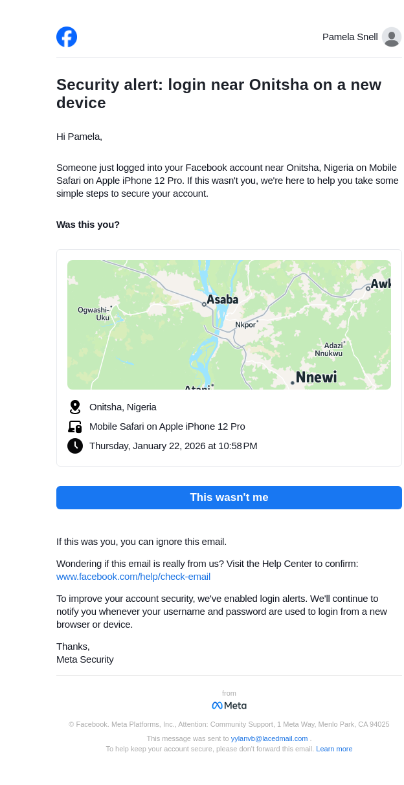Viewport: 404px width, 785px height.
Task: Open the Learn more link
Action: [334, 749]
